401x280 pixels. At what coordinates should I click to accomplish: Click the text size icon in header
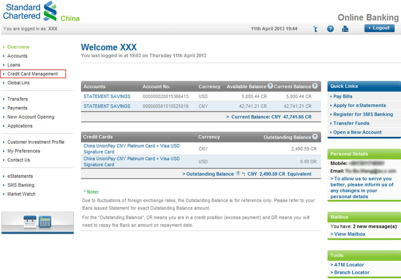pyautogui.click(x=315, y=29)
